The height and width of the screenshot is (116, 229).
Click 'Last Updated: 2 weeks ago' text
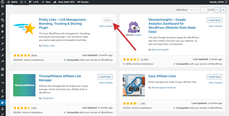coord(208,59)
